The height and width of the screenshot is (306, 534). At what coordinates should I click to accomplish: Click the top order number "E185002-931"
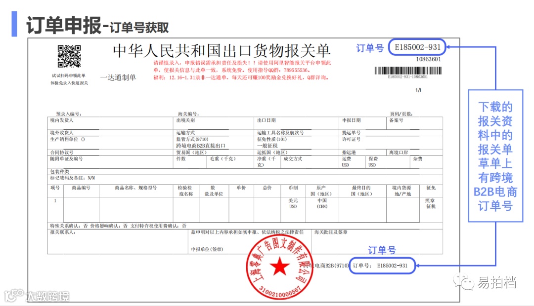click(417, 47)
